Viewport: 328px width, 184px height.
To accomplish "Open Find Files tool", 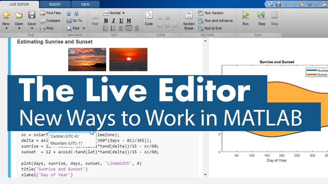I will coord(50,13).
